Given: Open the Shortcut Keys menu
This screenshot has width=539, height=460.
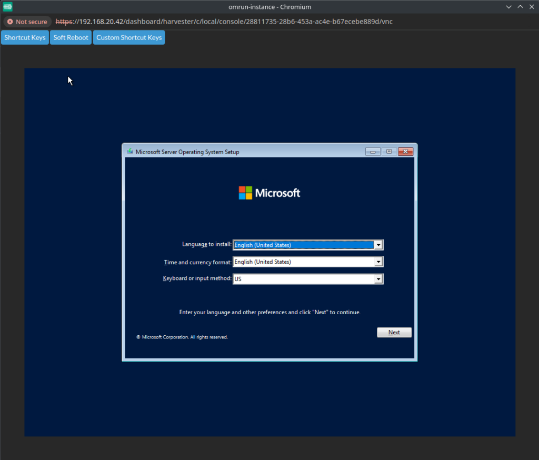Looking at the screenshot, I should pos(25,37).
